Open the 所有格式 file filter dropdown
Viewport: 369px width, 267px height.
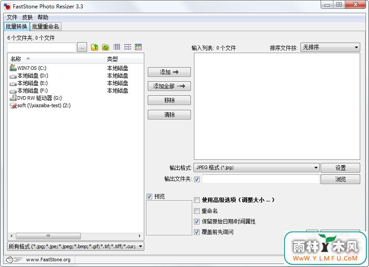pos(76,246)
